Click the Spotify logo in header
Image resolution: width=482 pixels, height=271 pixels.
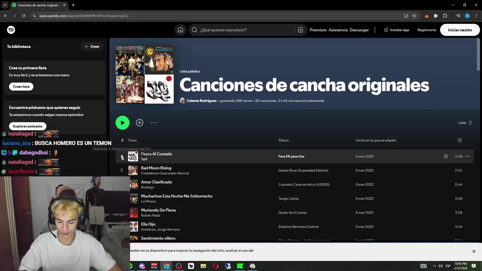(11, 30)
